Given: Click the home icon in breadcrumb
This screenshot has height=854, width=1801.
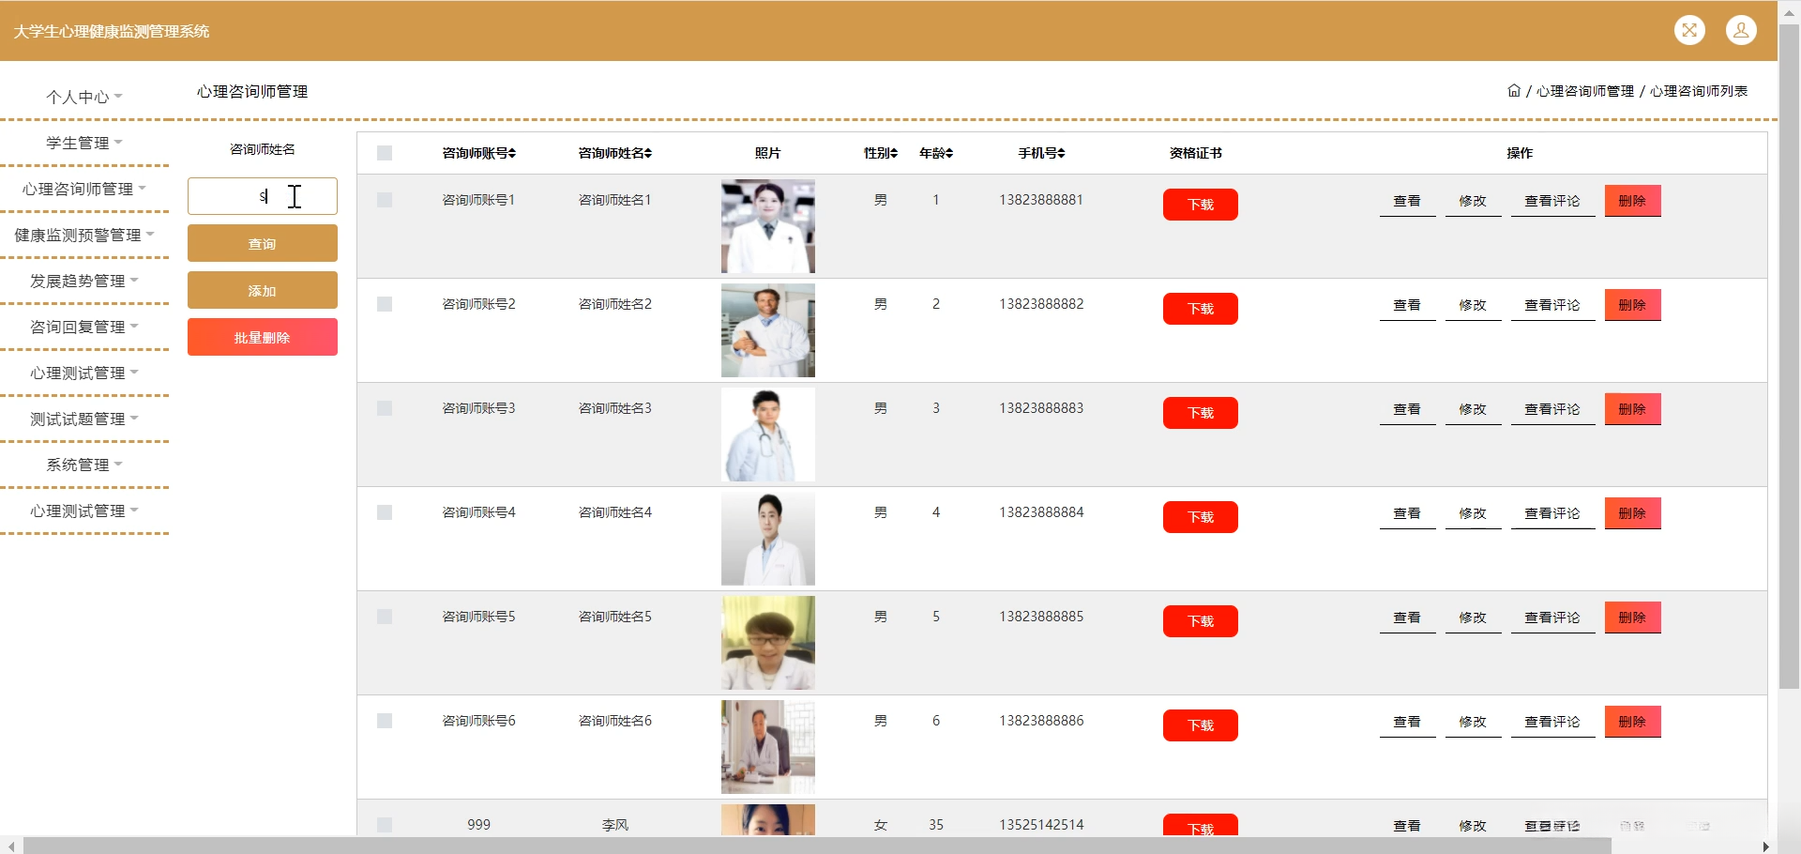Looking at the screenshot, I should 1514,91.
